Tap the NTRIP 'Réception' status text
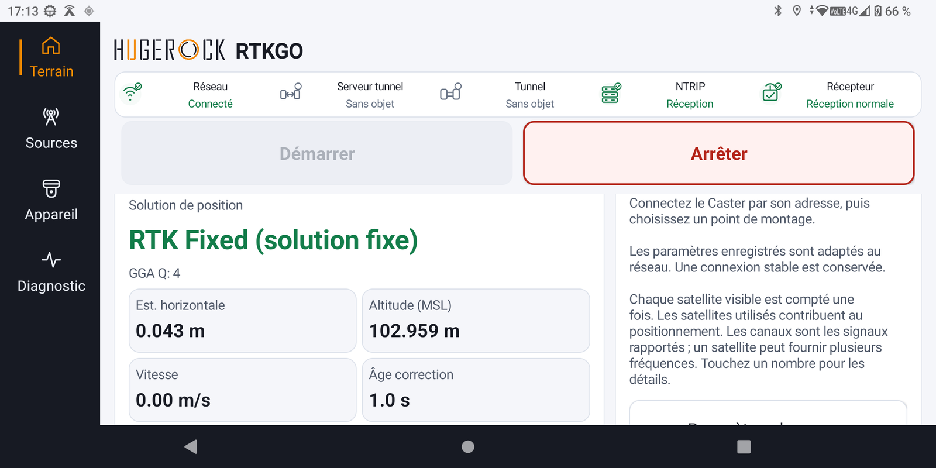Screen dimensions: 936x468 (x=690, y=104)
